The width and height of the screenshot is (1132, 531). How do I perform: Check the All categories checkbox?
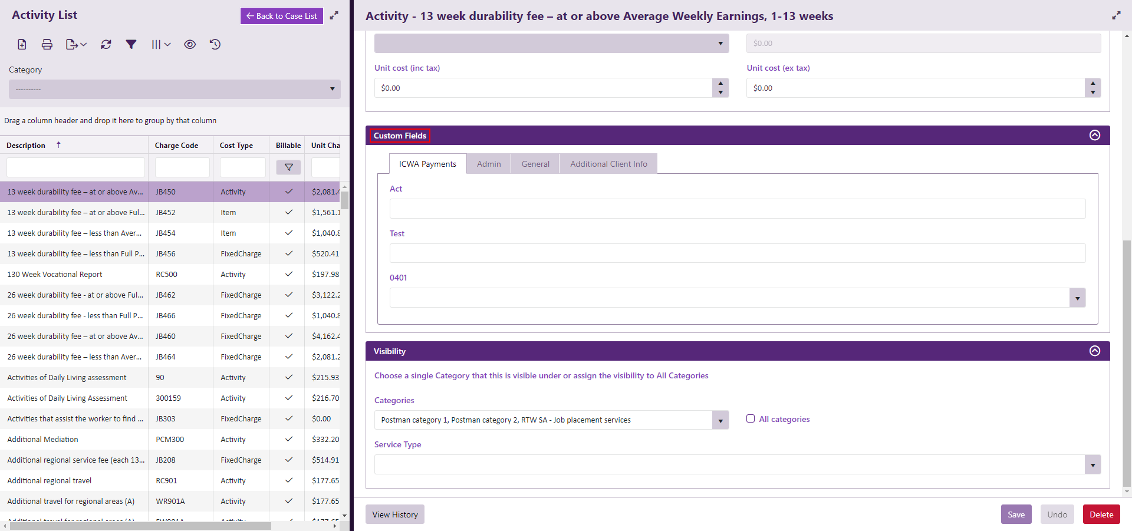751,418
